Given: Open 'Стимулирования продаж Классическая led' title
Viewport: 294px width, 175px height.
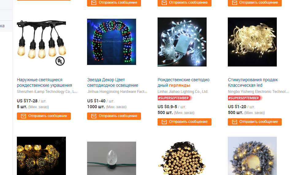Looking at the screenshot, I should point(253,82).
